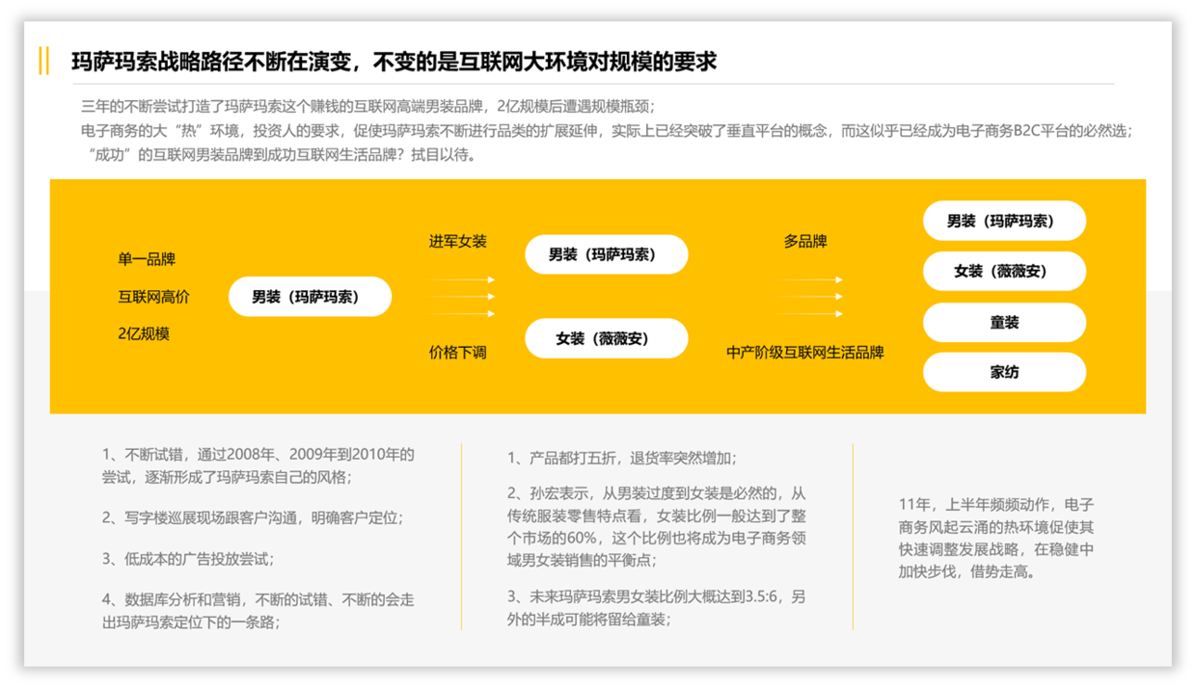Click point 2、写字楼巡展现场跟客户沟通
The width and height of the screenshot is (1196, 688).
[x=253, y=517]
